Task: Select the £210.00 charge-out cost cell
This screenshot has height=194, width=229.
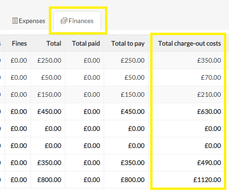Action: tap(209, 94)
